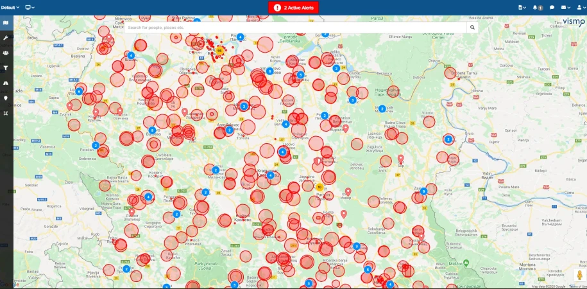587x289 pixels.
Task: Click the Park prirode Golija label
Action: (207, 266)
